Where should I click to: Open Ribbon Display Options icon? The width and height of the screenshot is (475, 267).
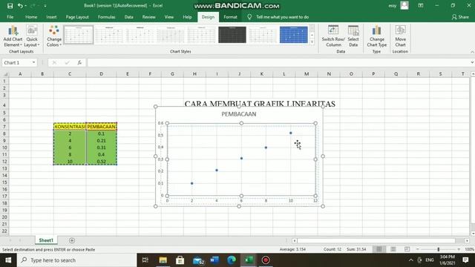coord(421,5)
